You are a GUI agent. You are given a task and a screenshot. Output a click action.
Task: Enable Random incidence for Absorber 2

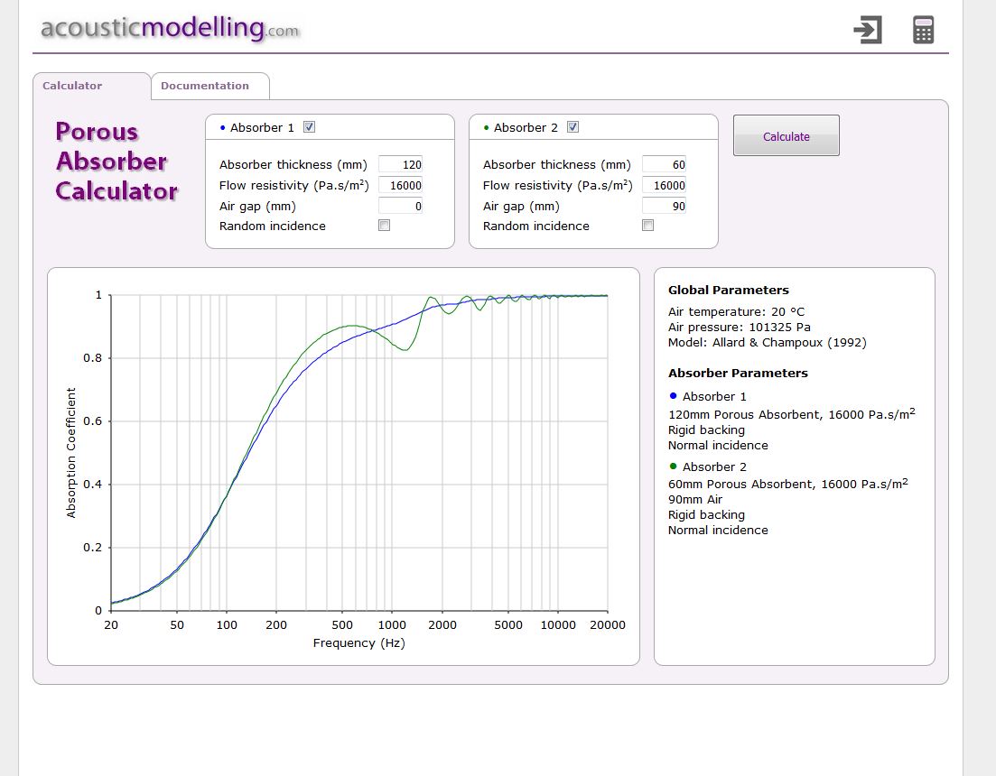tap(648, 226)
